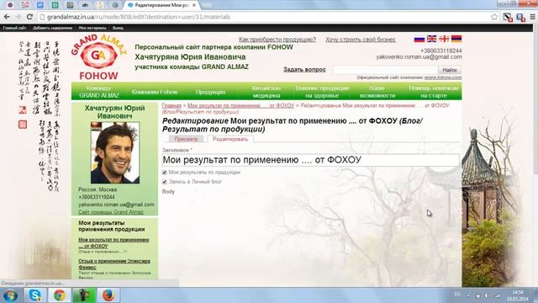Open the Grand Almaz FOHOW logo
The width and height of the screenshot is (538, 303).
coord(99,57)
